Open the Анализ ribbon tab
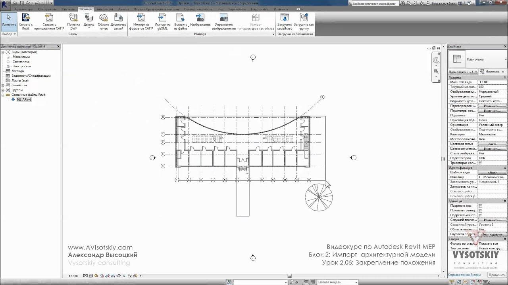 coord(123,9)
